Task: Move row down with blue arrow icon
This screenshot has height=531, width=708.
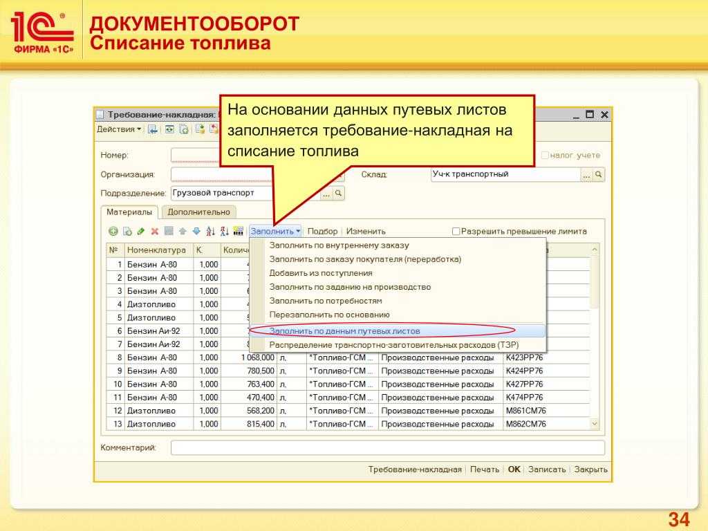Action: (196, 231)
